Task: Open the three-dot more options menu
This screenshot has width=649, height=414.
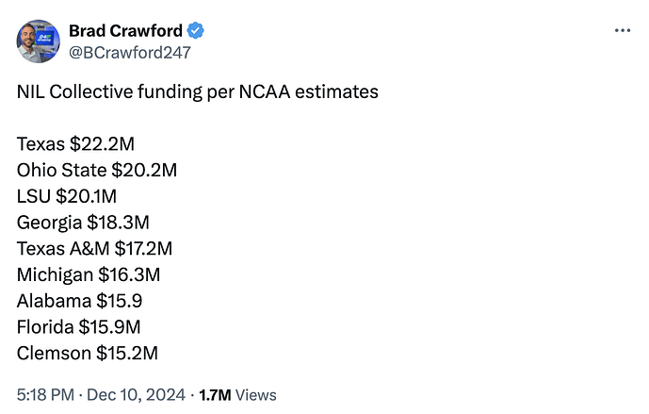Action: 622,31
